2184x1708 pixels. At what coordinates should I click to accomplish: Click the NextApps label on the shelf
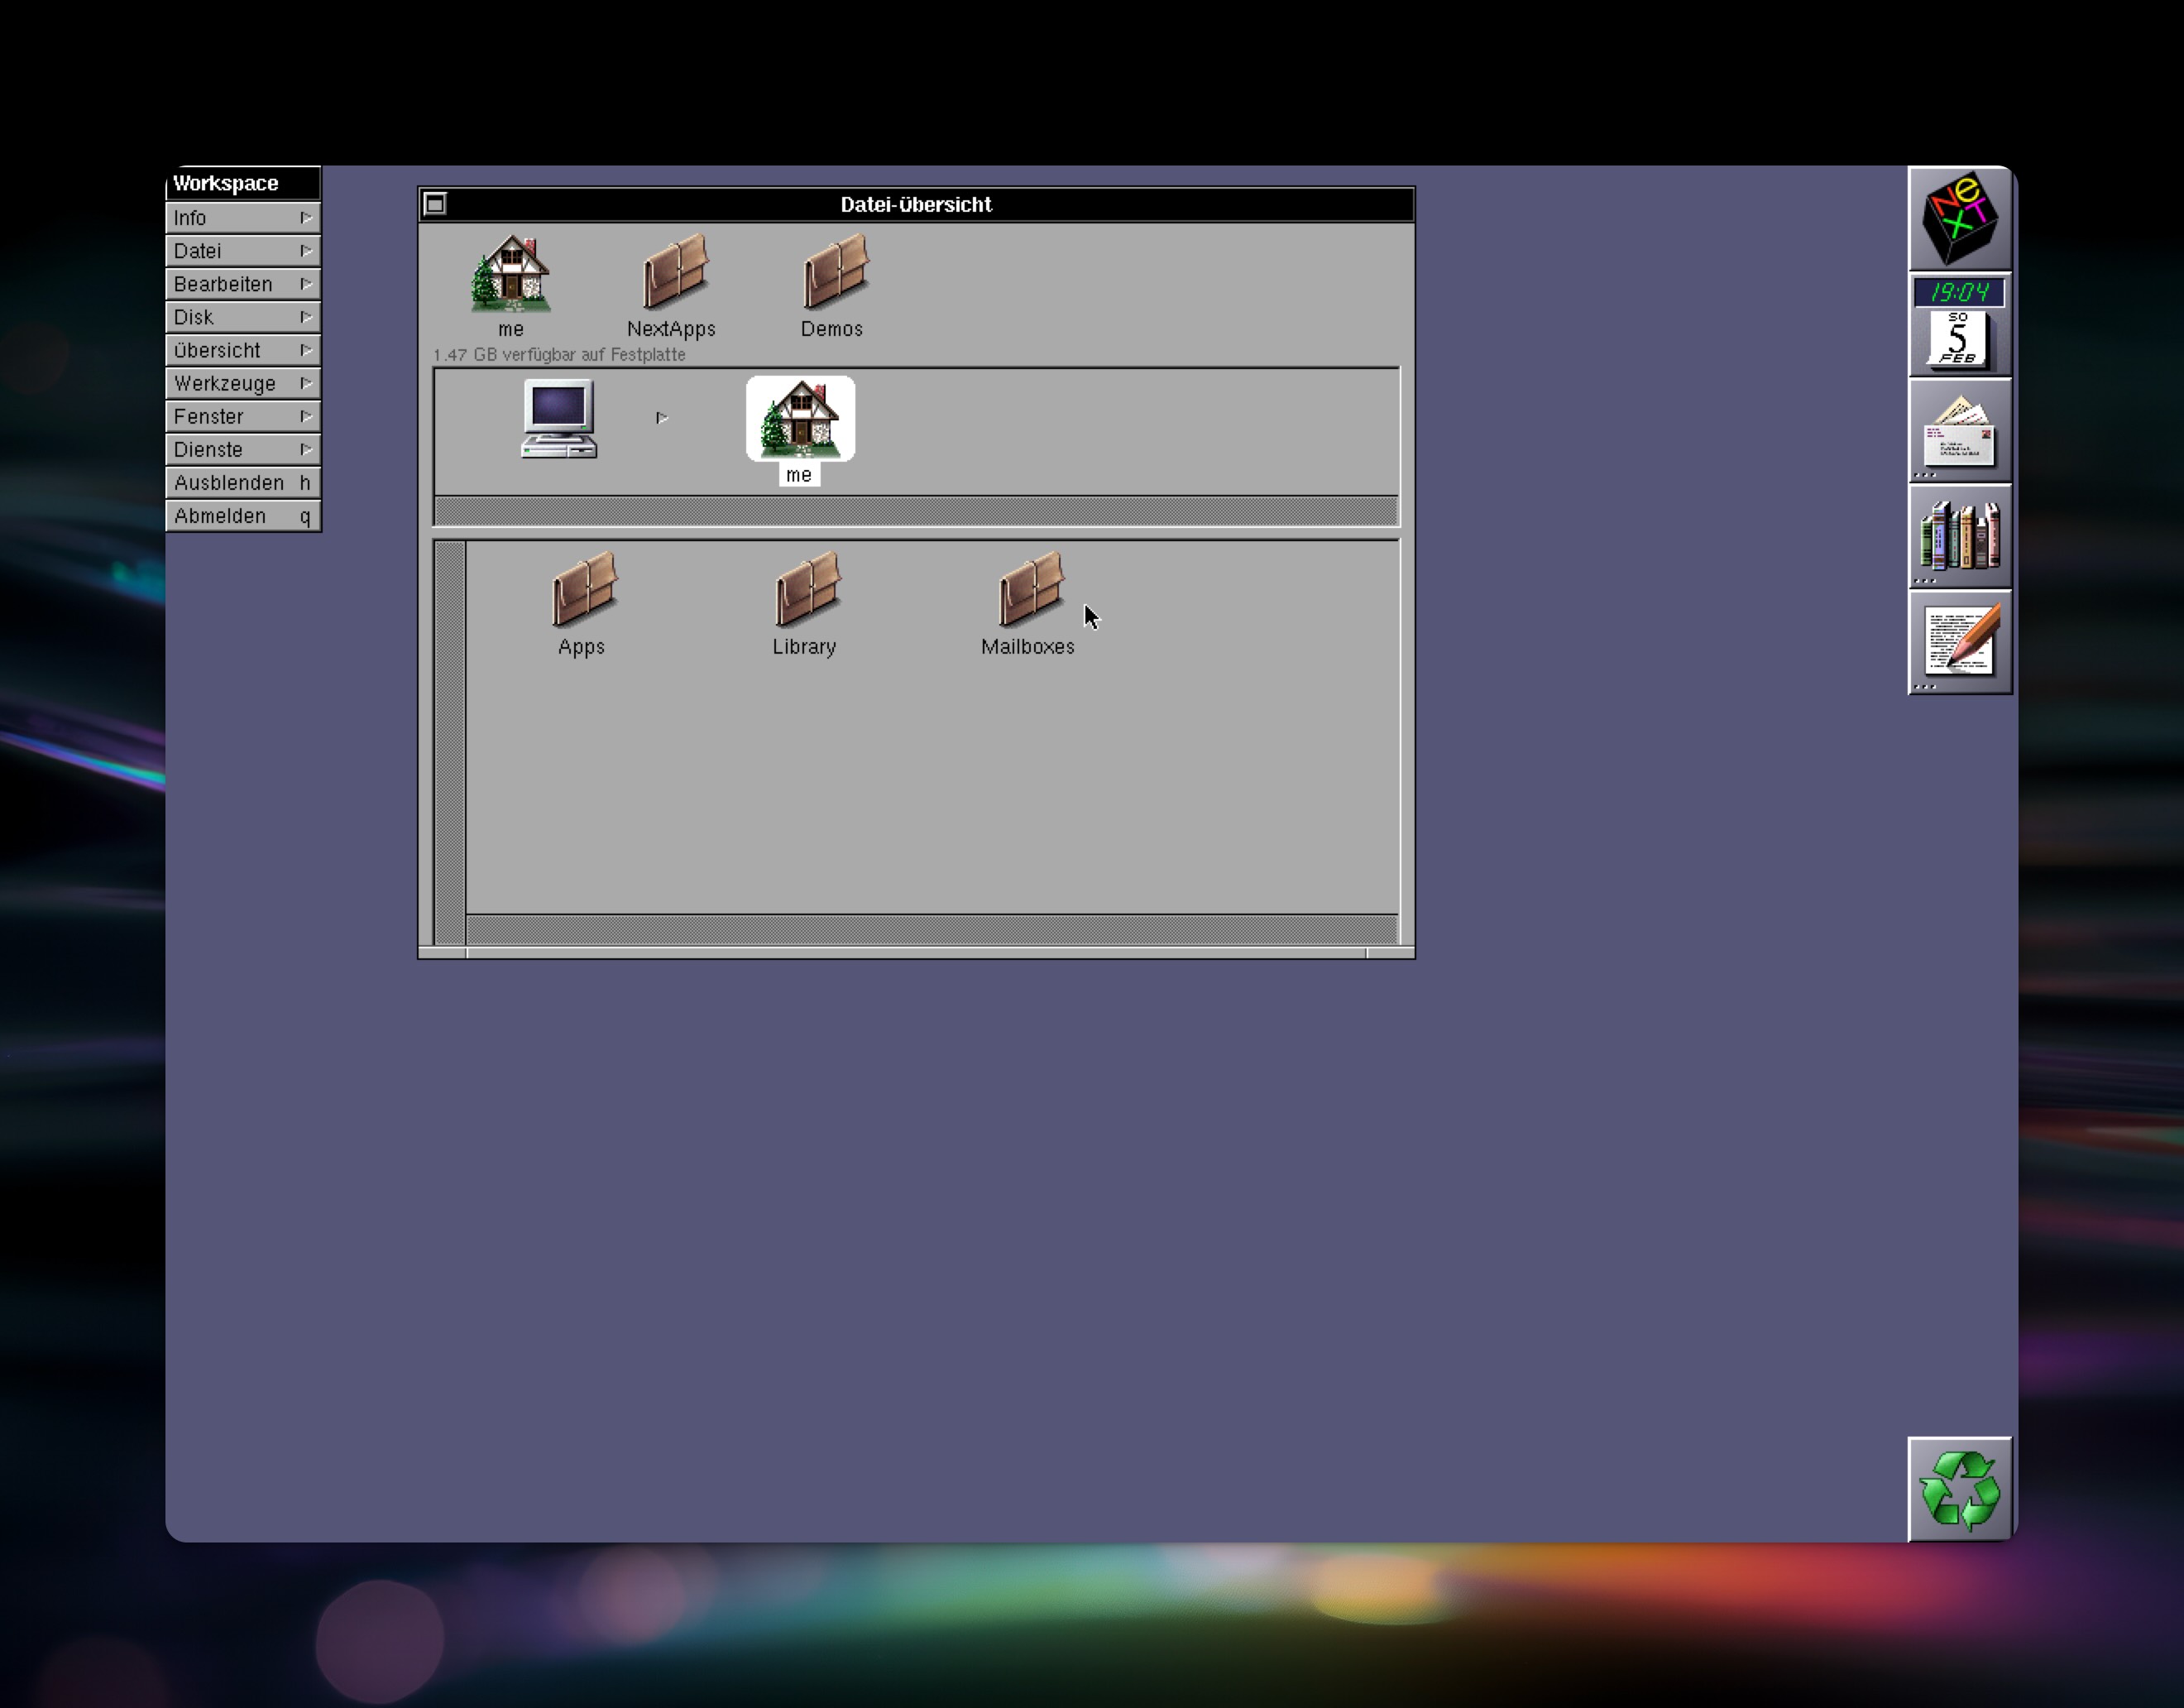[x=671, y=329]
